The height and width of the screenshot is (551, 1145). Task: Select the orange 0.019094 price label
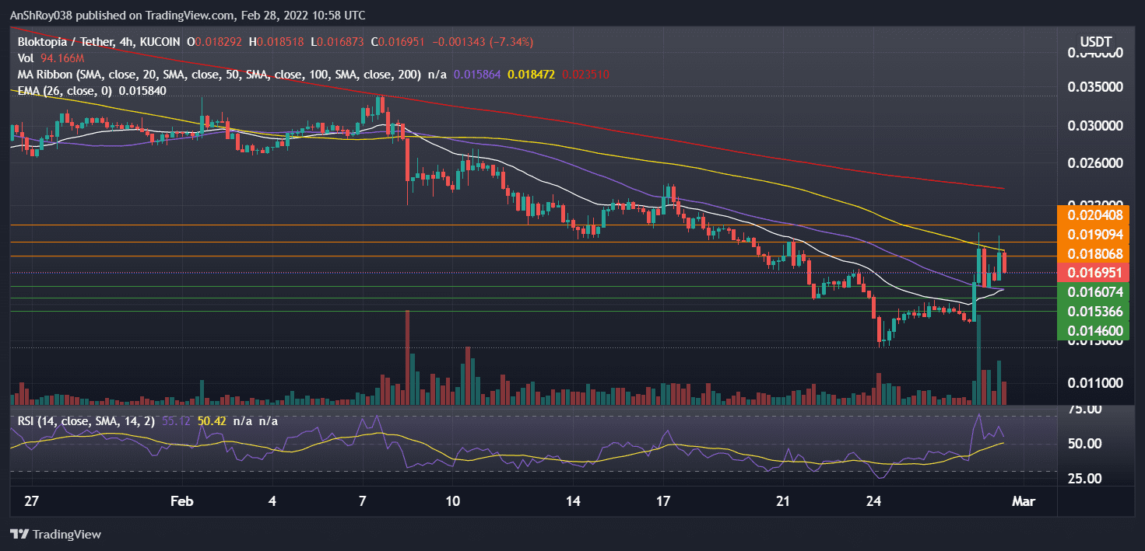(1097, 233)
